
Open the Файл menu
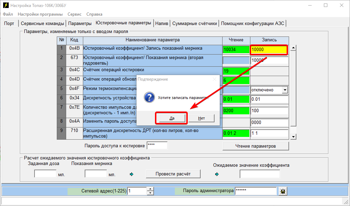click(x=8, y=14)
